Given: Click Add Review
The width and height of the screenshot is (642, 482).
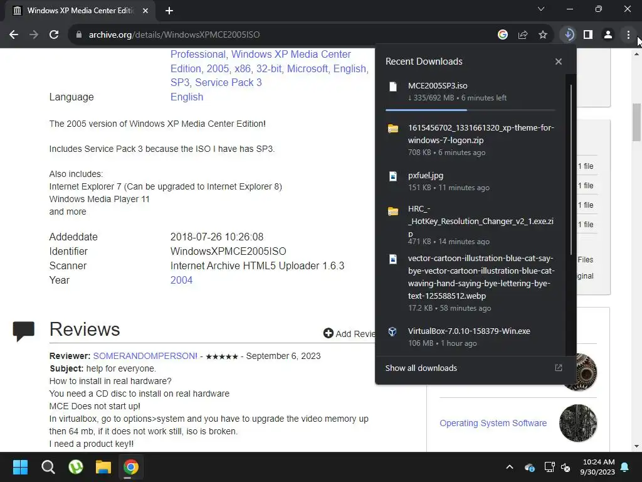Looking at the screenshot, I should [x=349, y=333].
